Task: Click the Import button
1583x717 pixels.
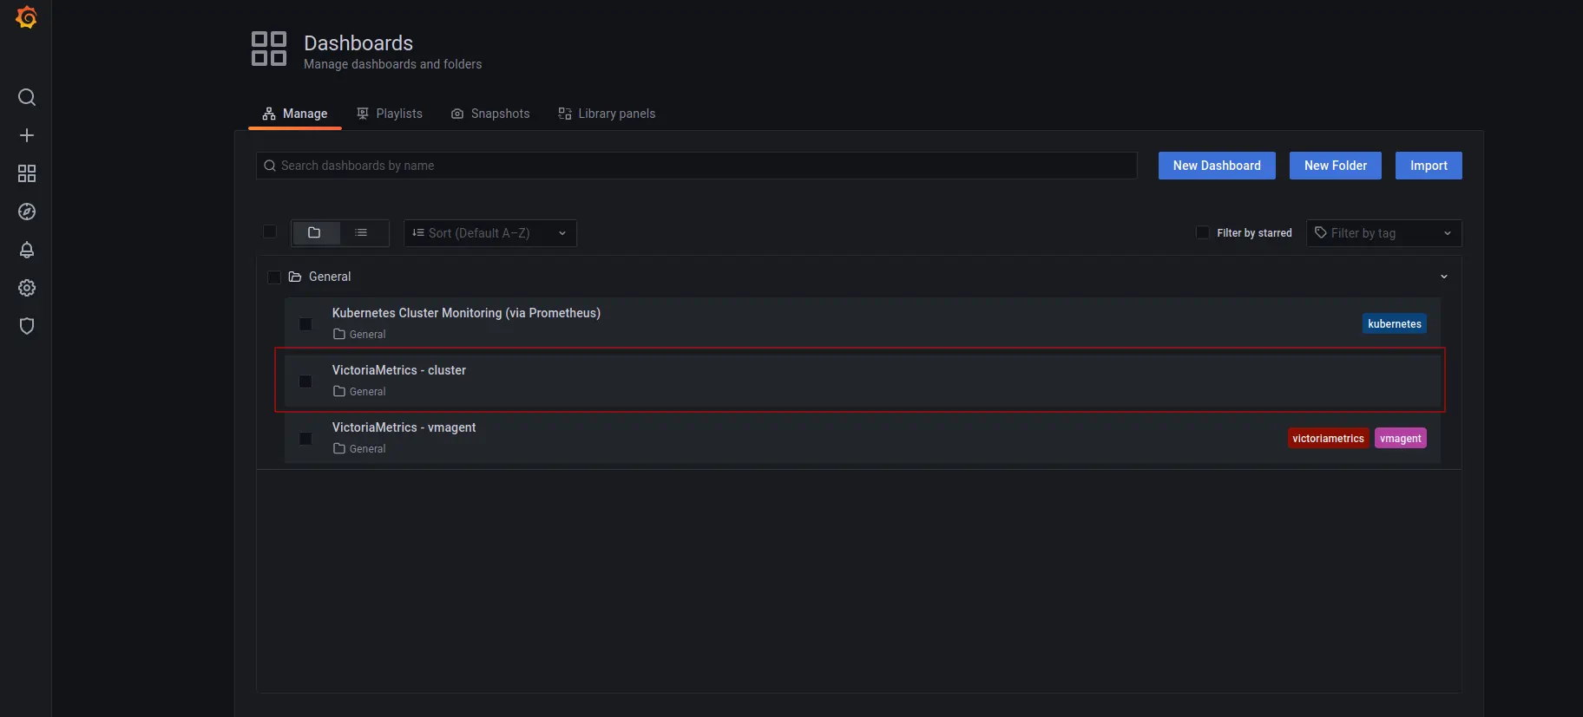Action: tap(1428, 166)
